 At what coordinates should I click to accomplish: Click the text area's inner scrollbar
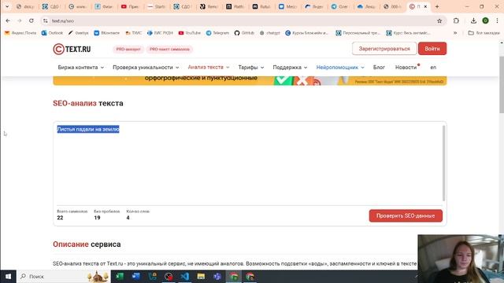[444, 163]
